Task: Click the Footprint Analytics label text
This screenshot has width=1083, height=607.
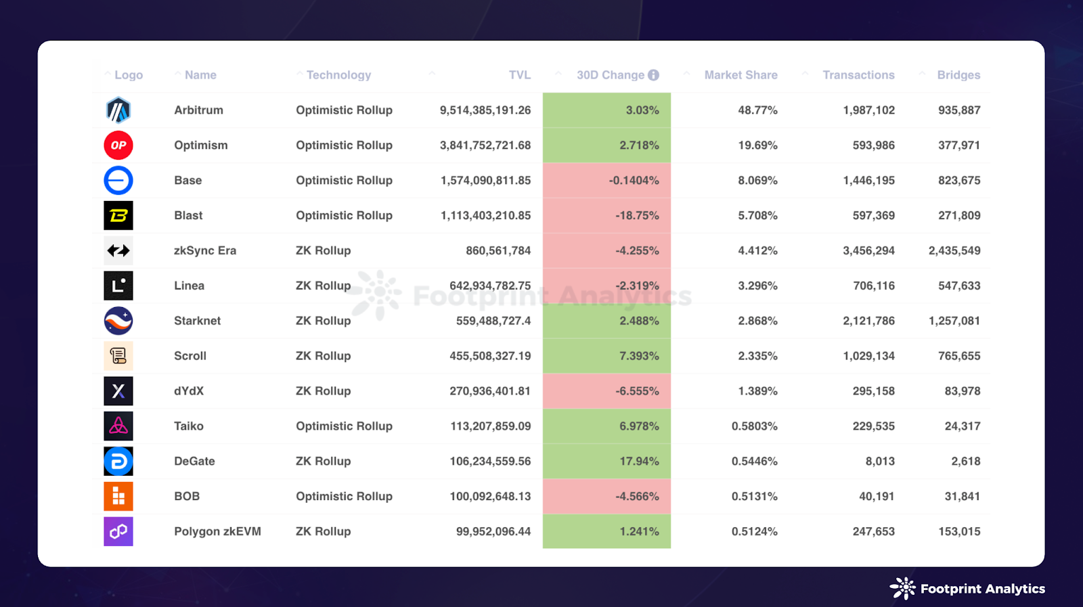Action: coord(983,588)
